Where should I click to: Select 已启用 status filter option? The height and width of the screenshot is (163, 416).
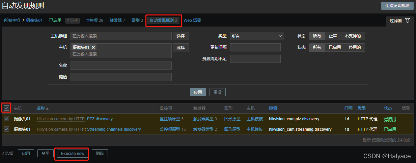coord(335,47)
